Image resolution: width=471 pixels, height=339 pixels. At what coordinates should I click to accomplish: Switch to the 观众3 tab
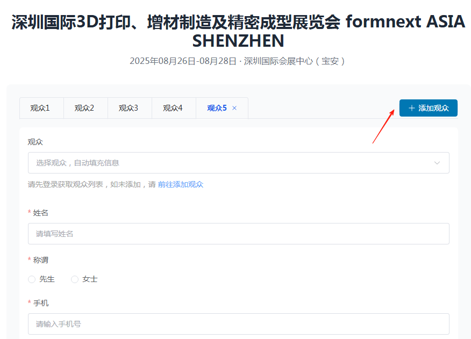click(130, 108)
